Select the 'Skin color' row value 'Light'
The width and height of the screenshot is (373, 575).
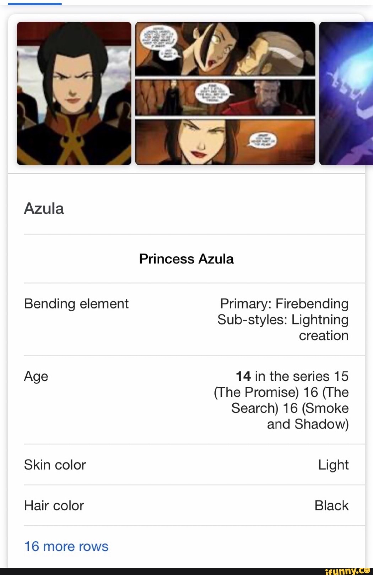(x=333, y=464)
